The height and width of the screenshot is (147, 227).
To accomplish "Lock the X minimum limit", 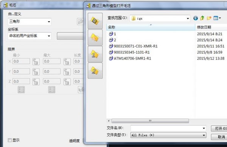I will click(x=36, y=62).
